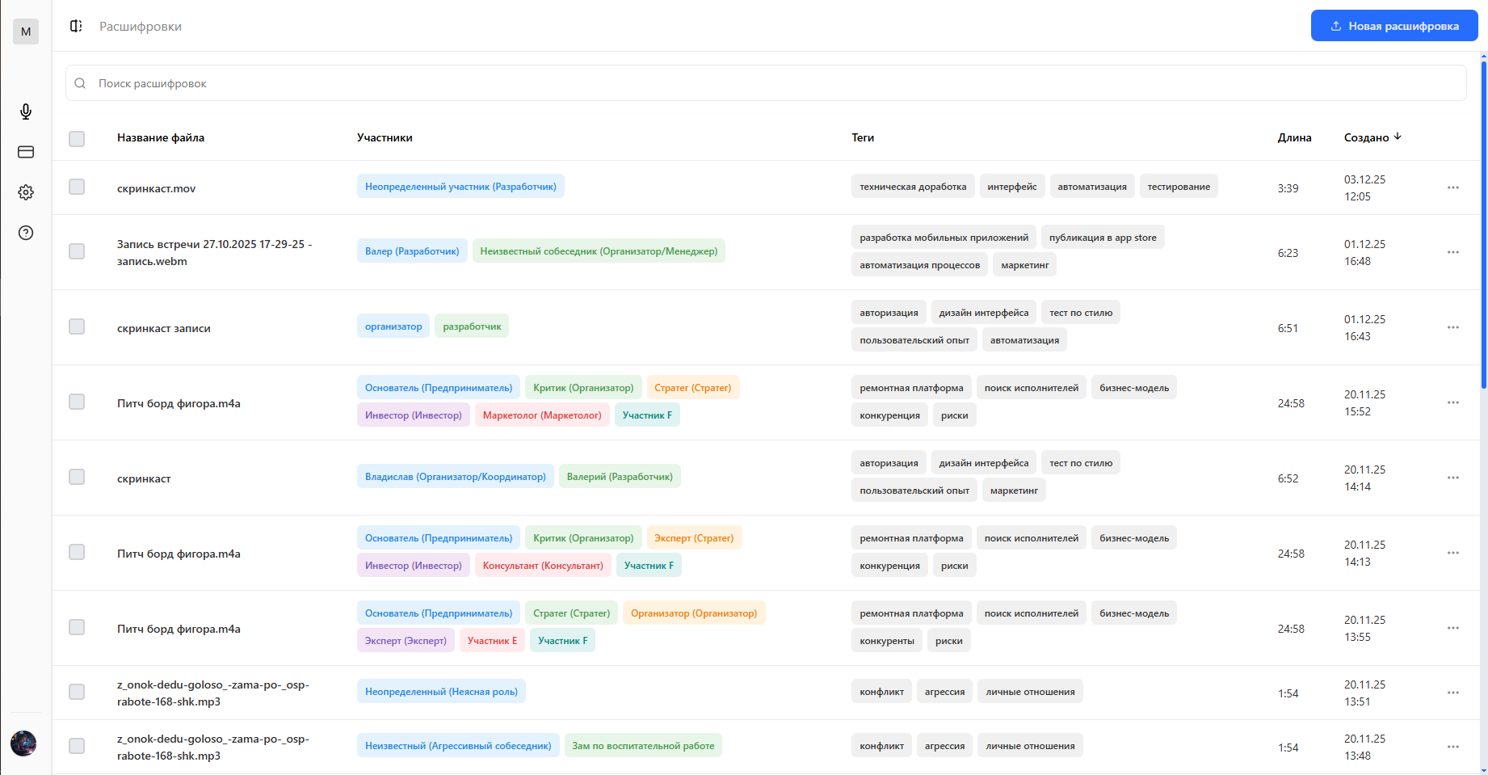Check the скринкаст row created 14:14
Viewport: 1488px width, 775px height.
click(x=77, y=477)
